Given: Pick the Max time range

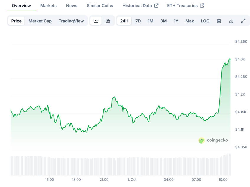Looking at the screenshot, I should click(189, 21).
